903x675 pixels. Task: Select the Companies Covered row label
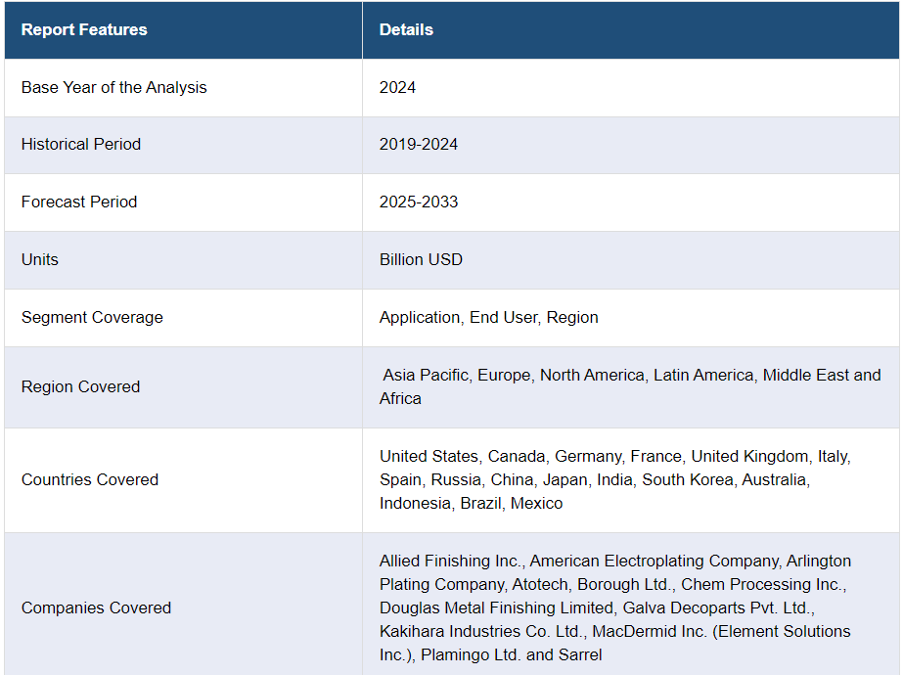[x=96, y=607]
